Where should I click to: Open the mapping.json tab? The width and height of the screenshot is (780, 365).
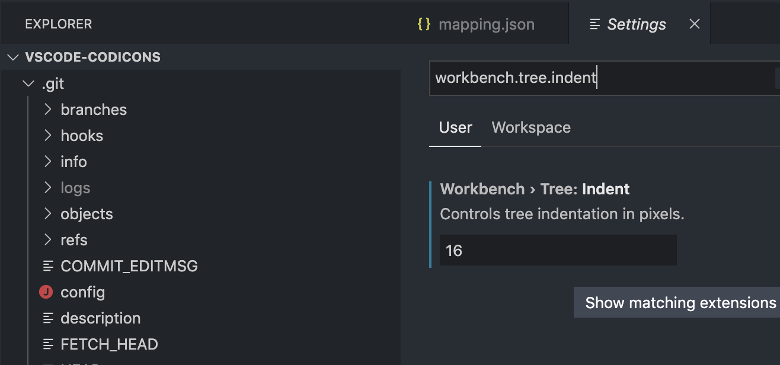coord(486,24)
